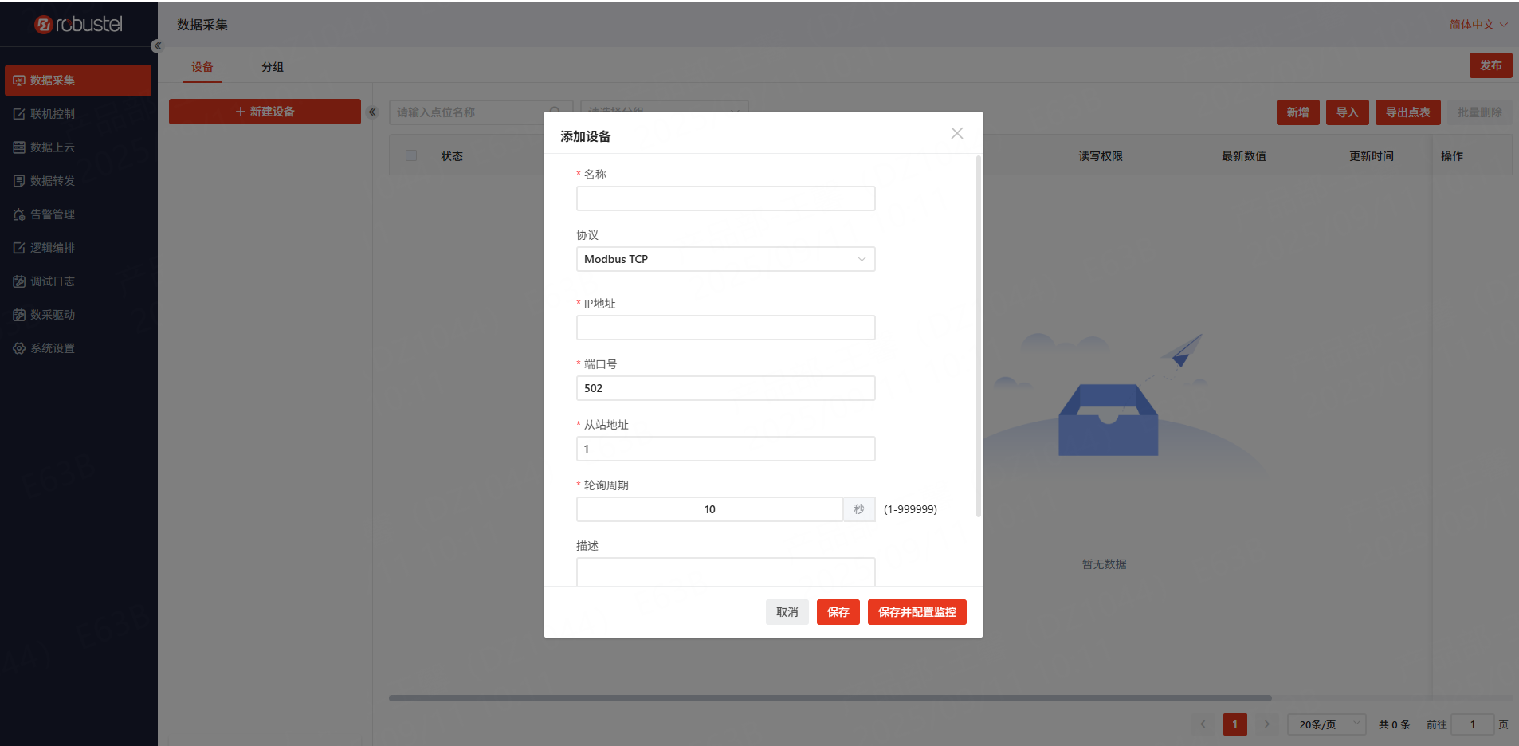Click the 告警管理 alarm icon
Image resolution: width=1519 pixels, height=746 pixels.
[x=19, y=214]
